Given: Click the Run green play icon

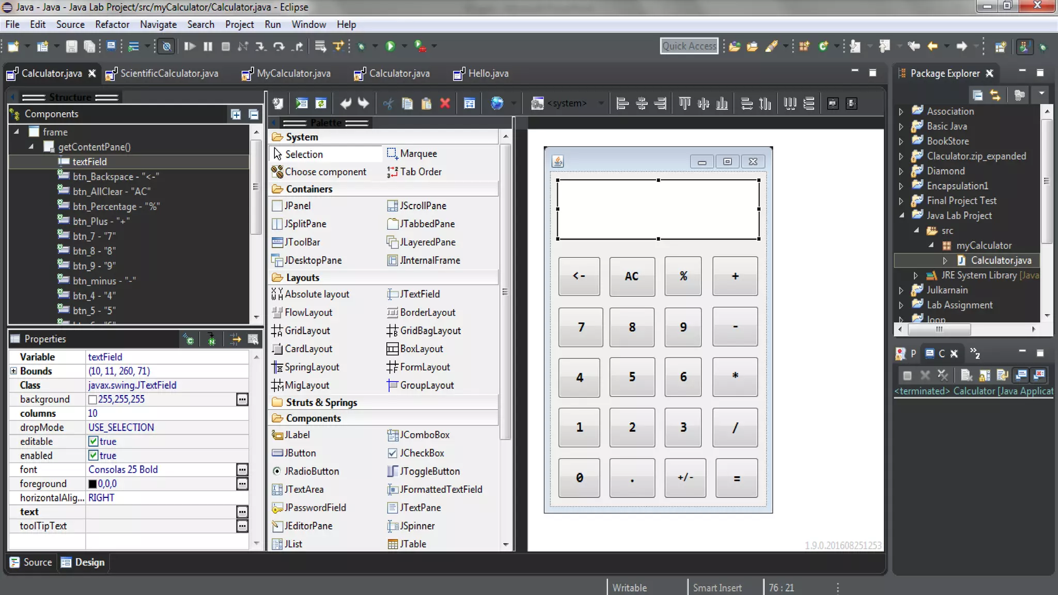Looking at the screenshot, I should [391, 46].
